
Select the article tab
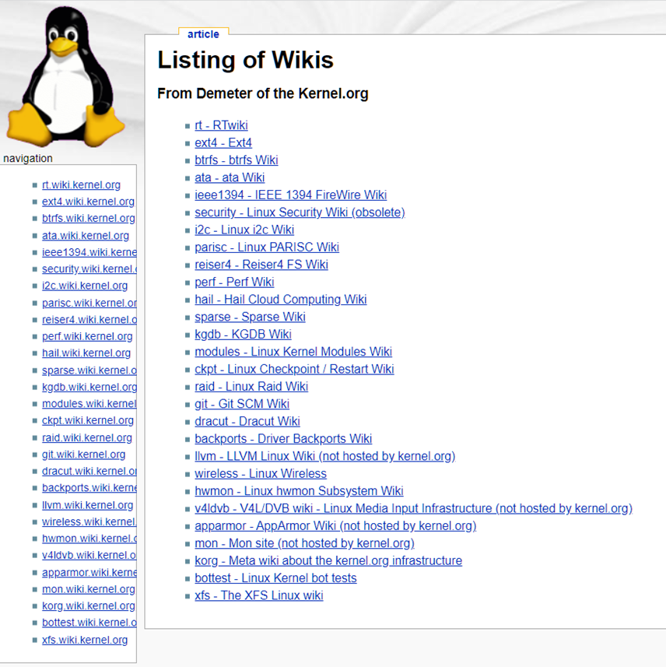pyautogui.click(x=203, y=34)
